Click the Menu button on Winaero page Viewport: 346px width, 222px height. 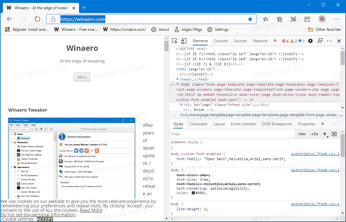tap(82, 77)
